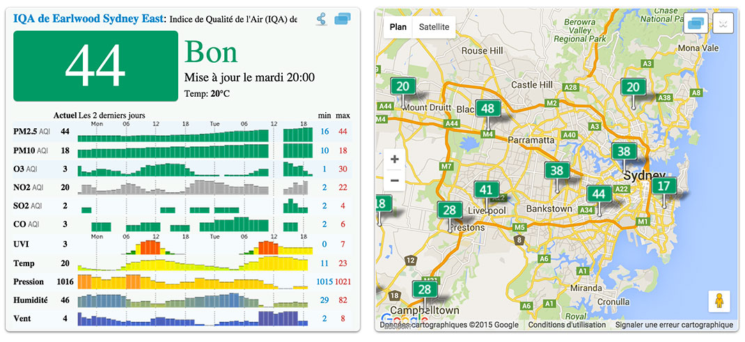Zoom in the map with plus button
This screenshot has width=745, height=342.
pos(395,159)
